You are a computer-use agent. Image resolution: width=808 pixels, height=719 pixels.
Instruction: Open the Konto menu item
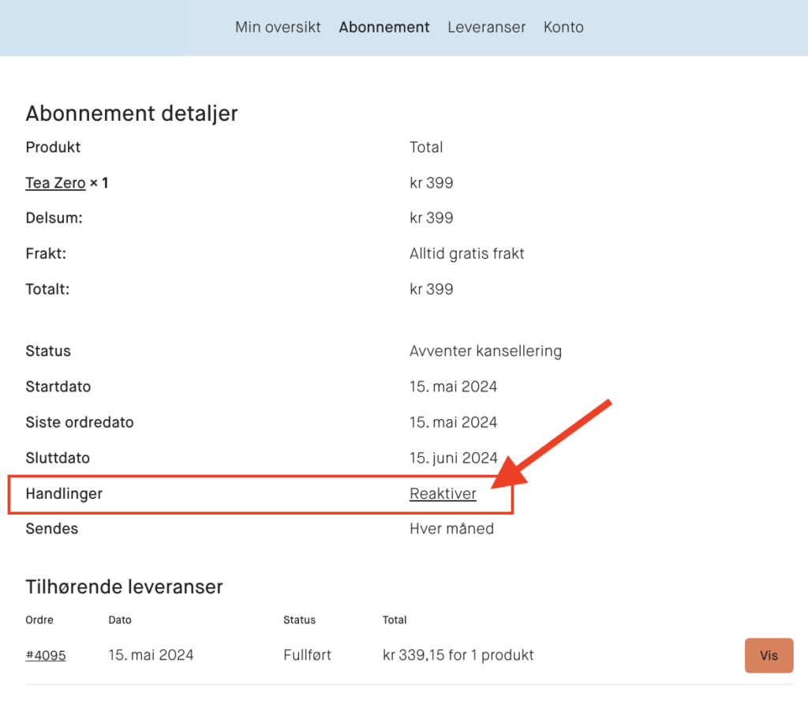click(563, 27)
